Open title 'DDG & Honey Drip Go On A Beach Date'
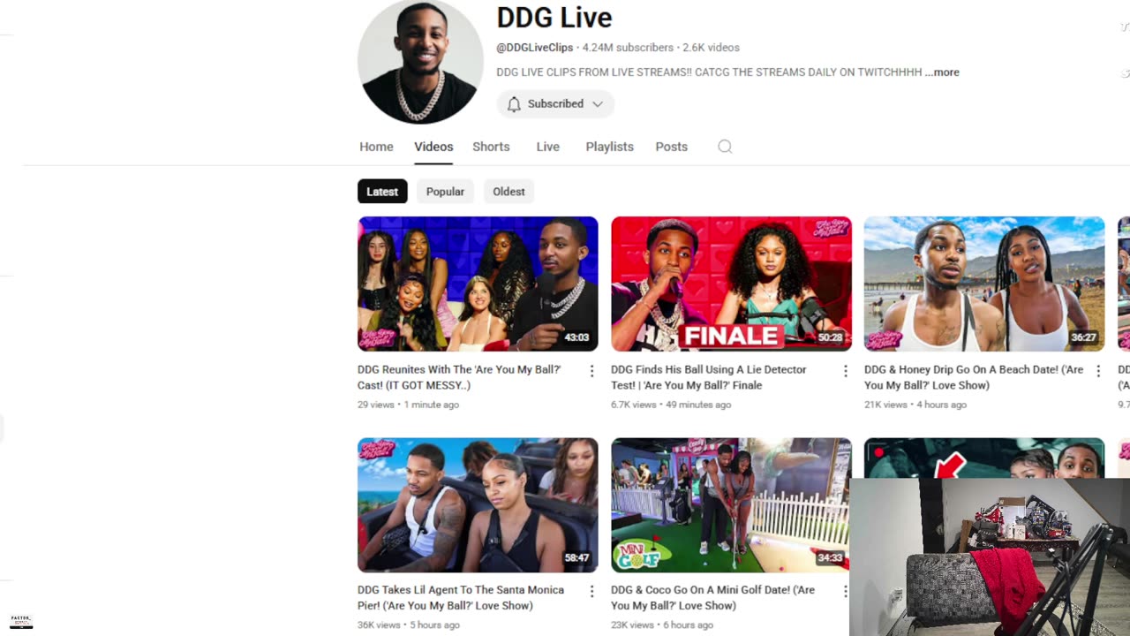1130x636 pixels. 974,377
